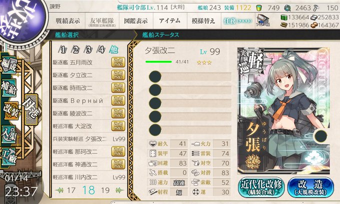Open the 任務 quest menu
The width and height of the screenshot is (340, 204).
[238, 21]
